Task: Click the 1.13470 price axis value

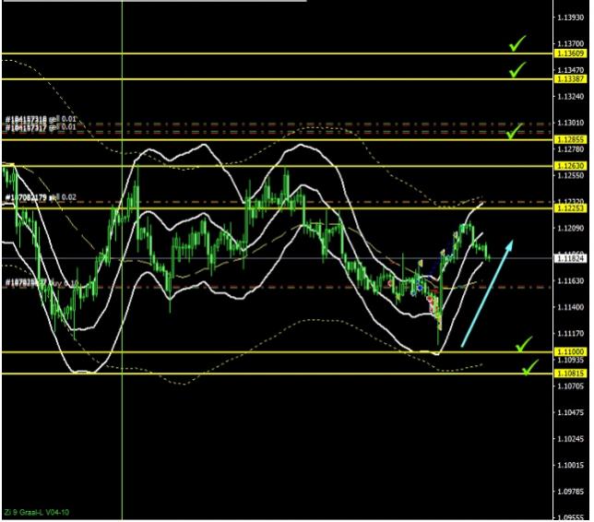Action: coord(571,70)
